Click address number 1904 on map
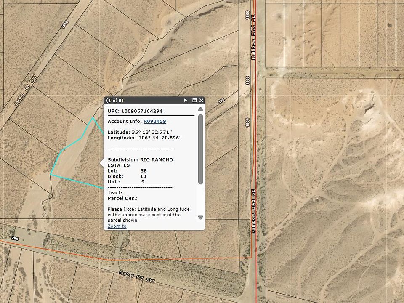This screenshot has width=404, height=303. point(247,122)
